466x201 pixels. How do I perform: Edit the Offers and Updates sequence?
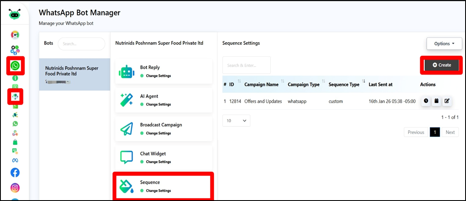447,101
